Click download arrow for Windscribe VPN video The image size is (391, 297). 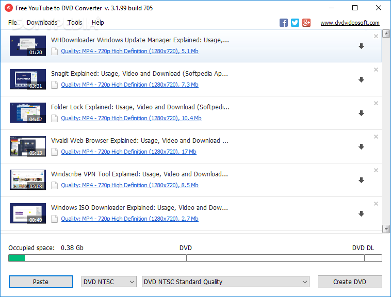click(x=361, y=180)
